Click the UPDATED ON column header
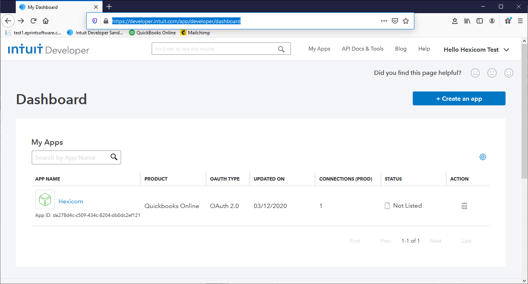The width and height of the screenshot is (528, 284). [x=269, y=179]
